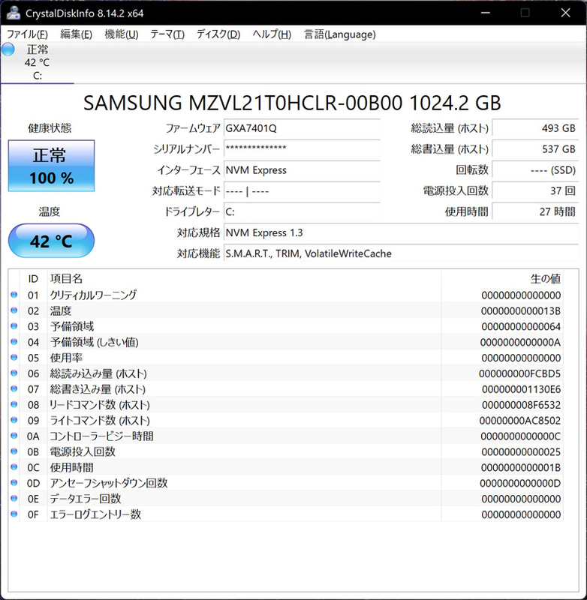Click the 42 °C temperature button

51,241
